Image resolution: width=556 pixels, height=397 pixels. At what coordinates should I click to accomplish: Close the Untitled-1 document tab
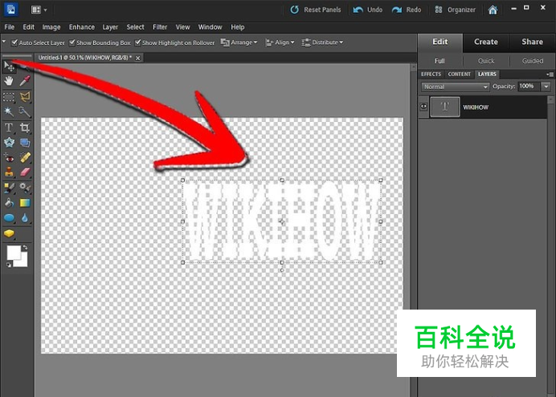click(138, 58)
